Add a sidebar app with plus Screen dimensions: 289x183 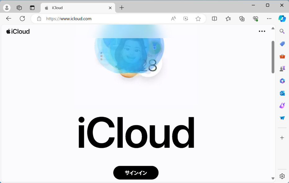(x=282, y=138)
